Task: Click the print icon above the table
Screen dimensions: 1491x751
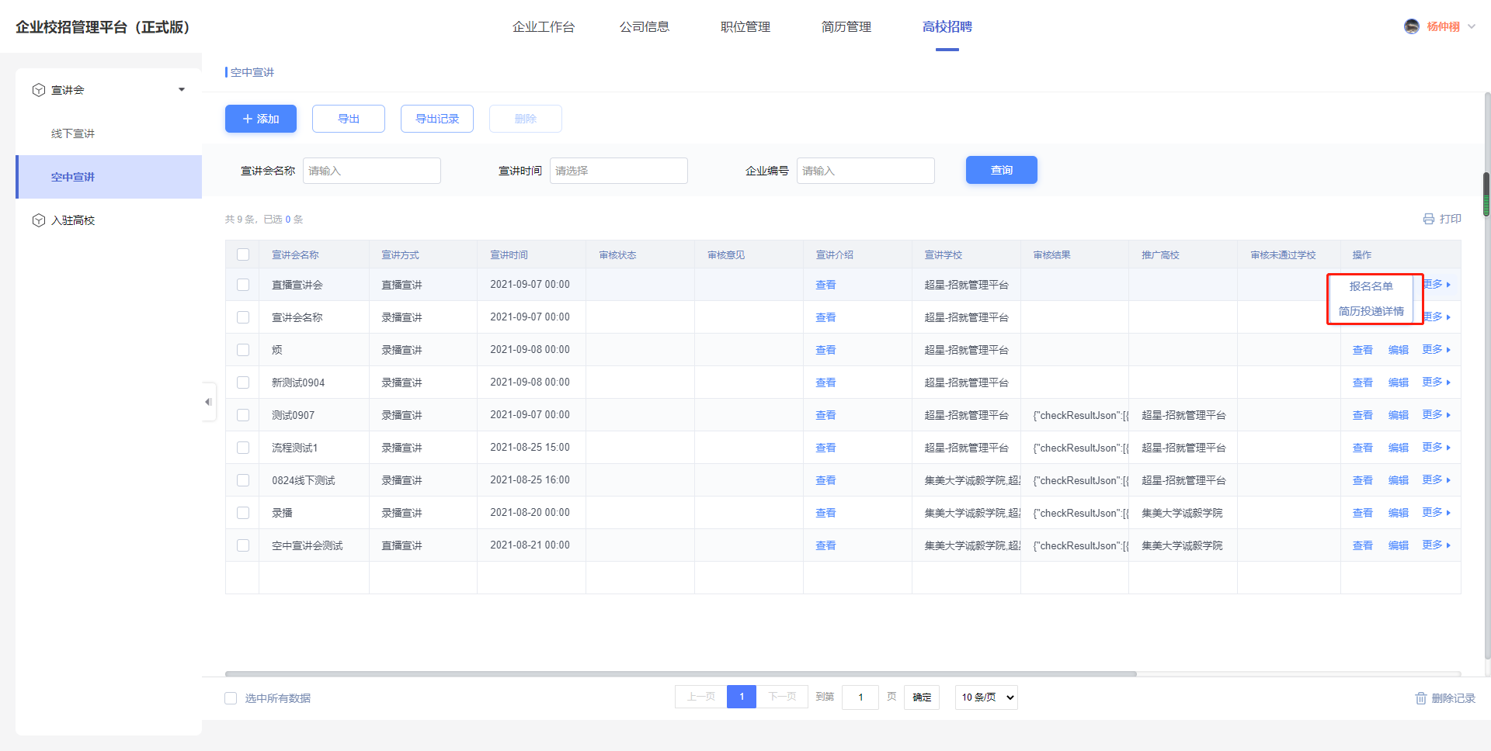Action: point(1428,219)
